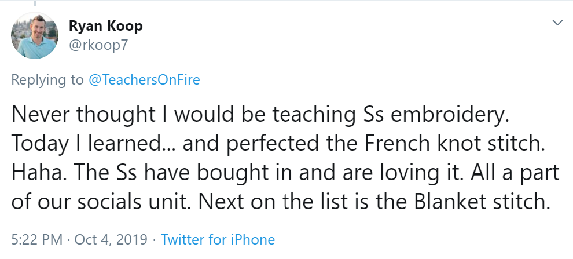Screen dimensions: 573x259
Task: Click the line starting 'Never thought I would'
Action: [x=260, y=115]
